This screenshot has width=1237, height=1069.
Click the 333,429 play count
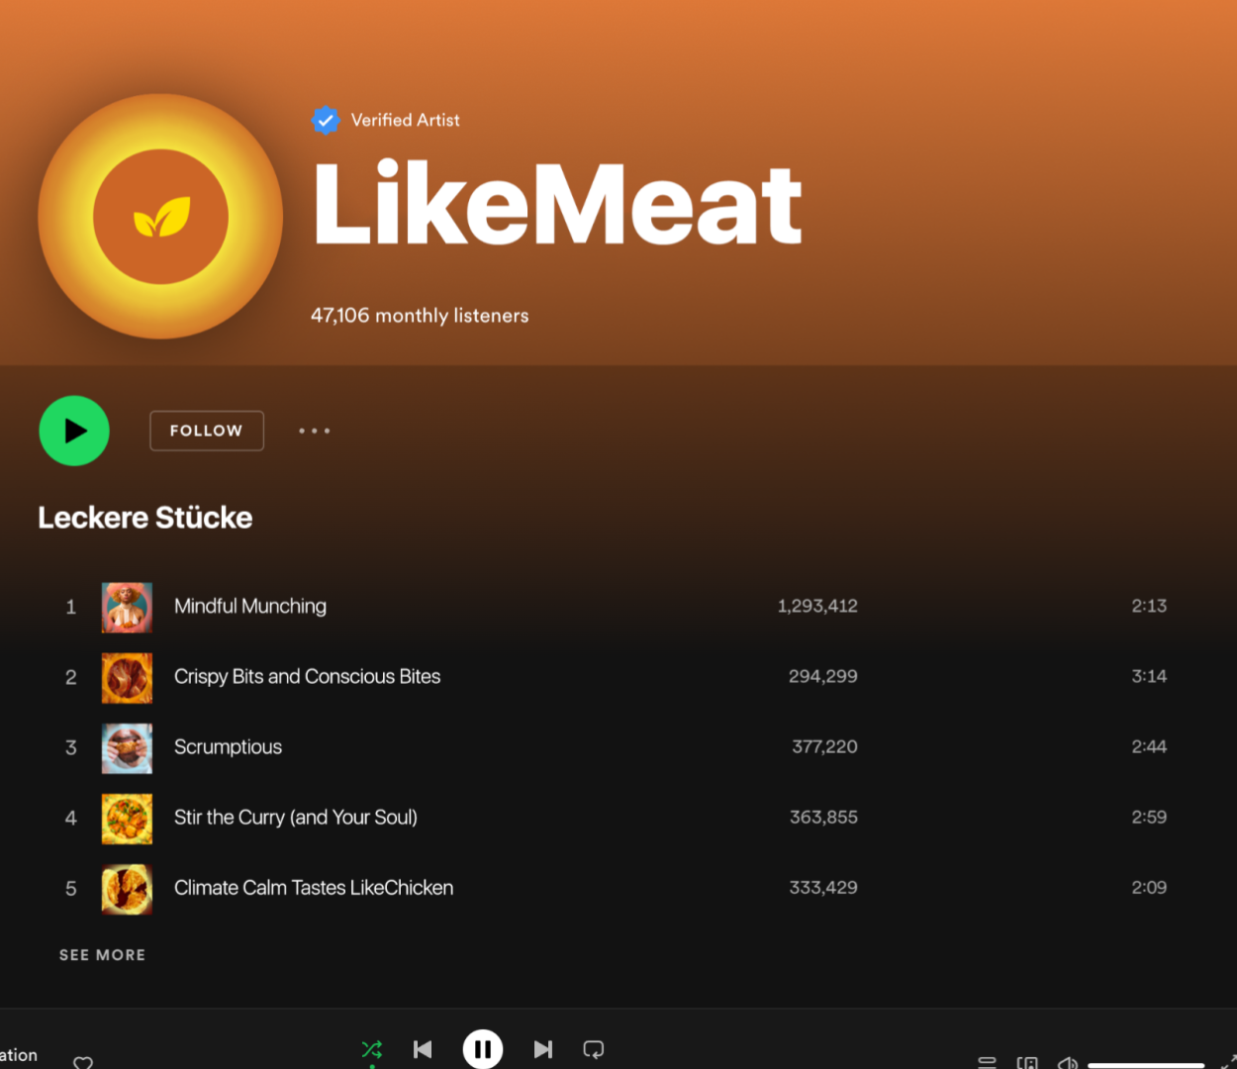(x=823, y=887)
